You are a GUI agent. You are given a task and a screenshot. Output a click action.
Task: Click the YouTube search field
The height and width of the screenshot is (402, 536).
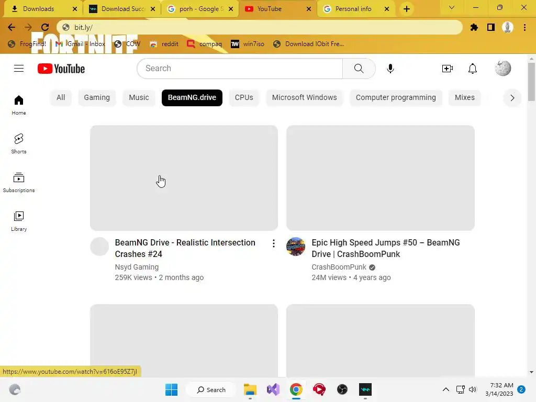pyautogui.click(x=240, y=69)
